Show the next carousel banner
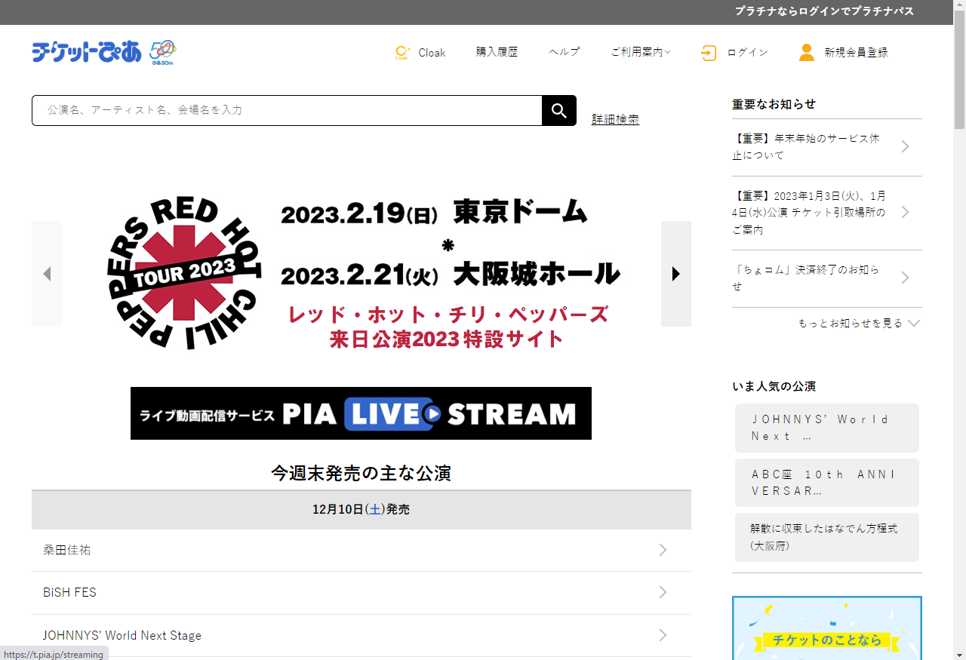 click(x=676, y=274)
